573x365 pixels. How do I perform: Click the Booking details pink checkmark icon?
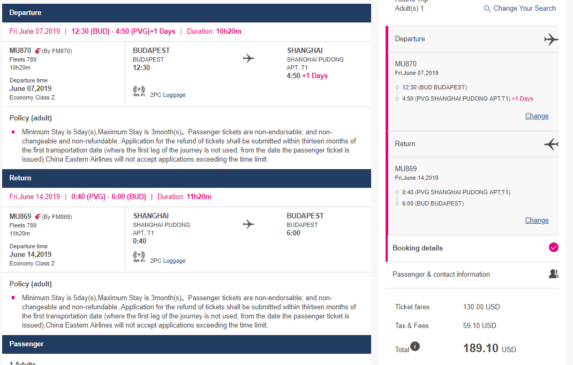click(x=554, y=247)
